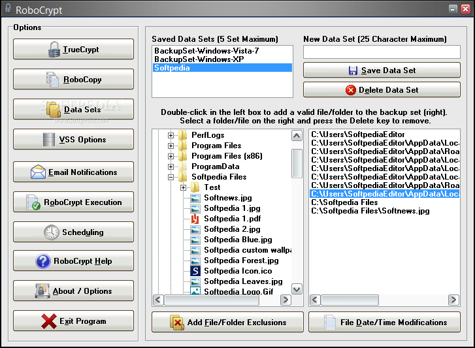Click the Email Notifications envelope icon
Viewport: 475px width, 348px height.
[38, 172]
